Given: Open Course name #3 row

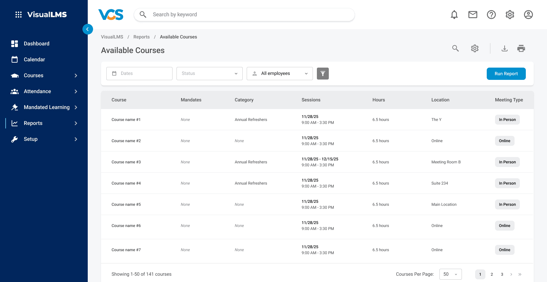Looking at the screenshot, I should coord(317,162).
